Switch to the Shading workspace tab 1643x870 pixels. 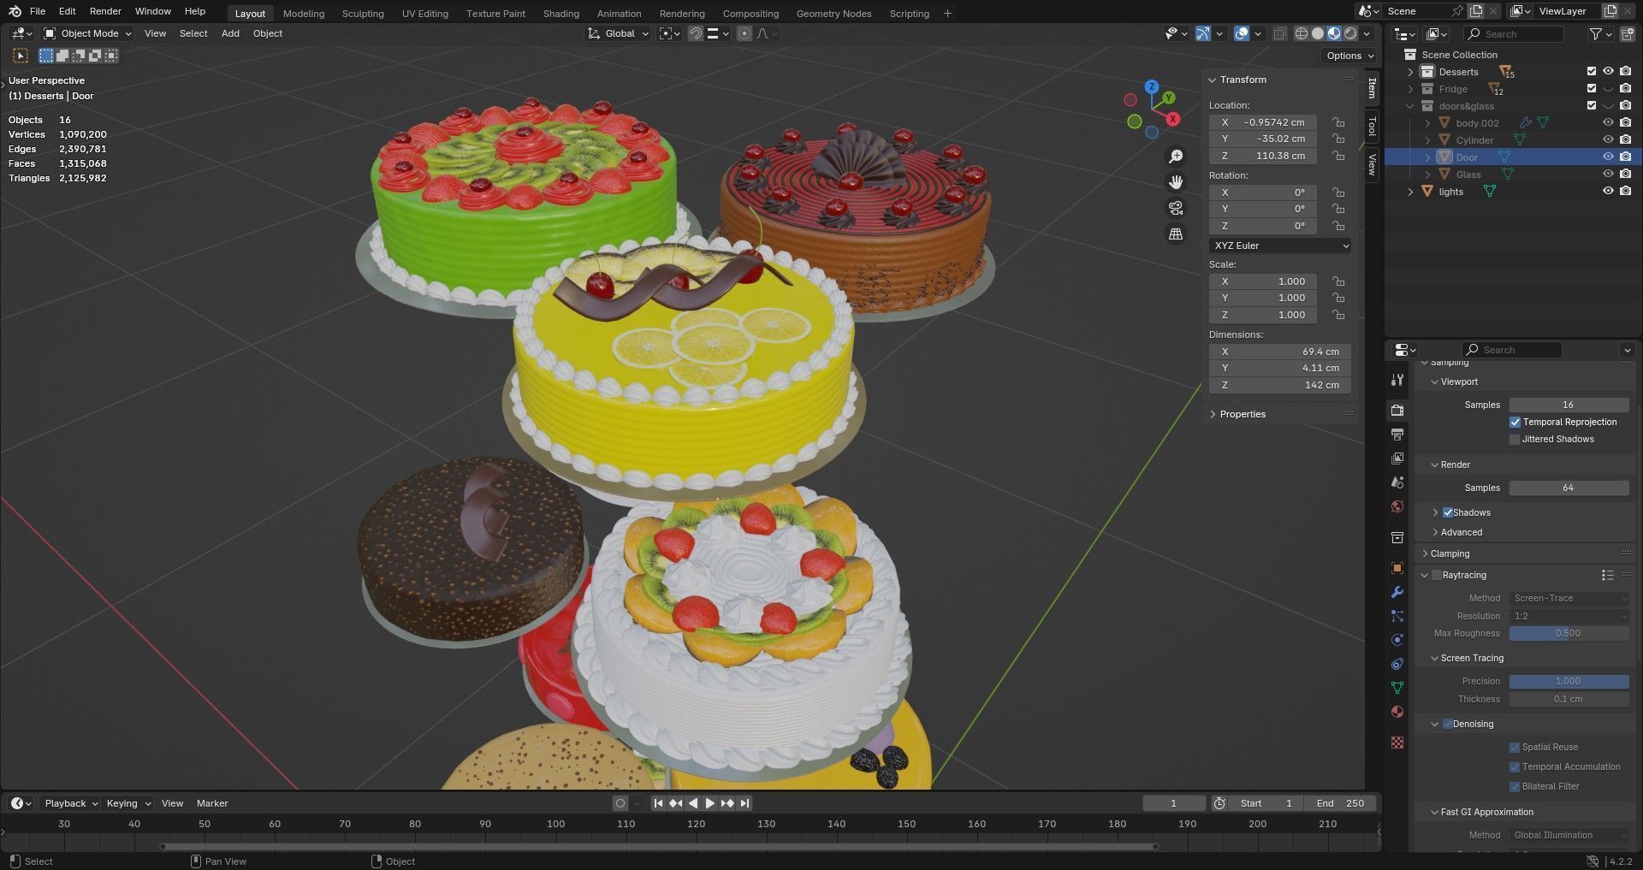coord(561,14)
